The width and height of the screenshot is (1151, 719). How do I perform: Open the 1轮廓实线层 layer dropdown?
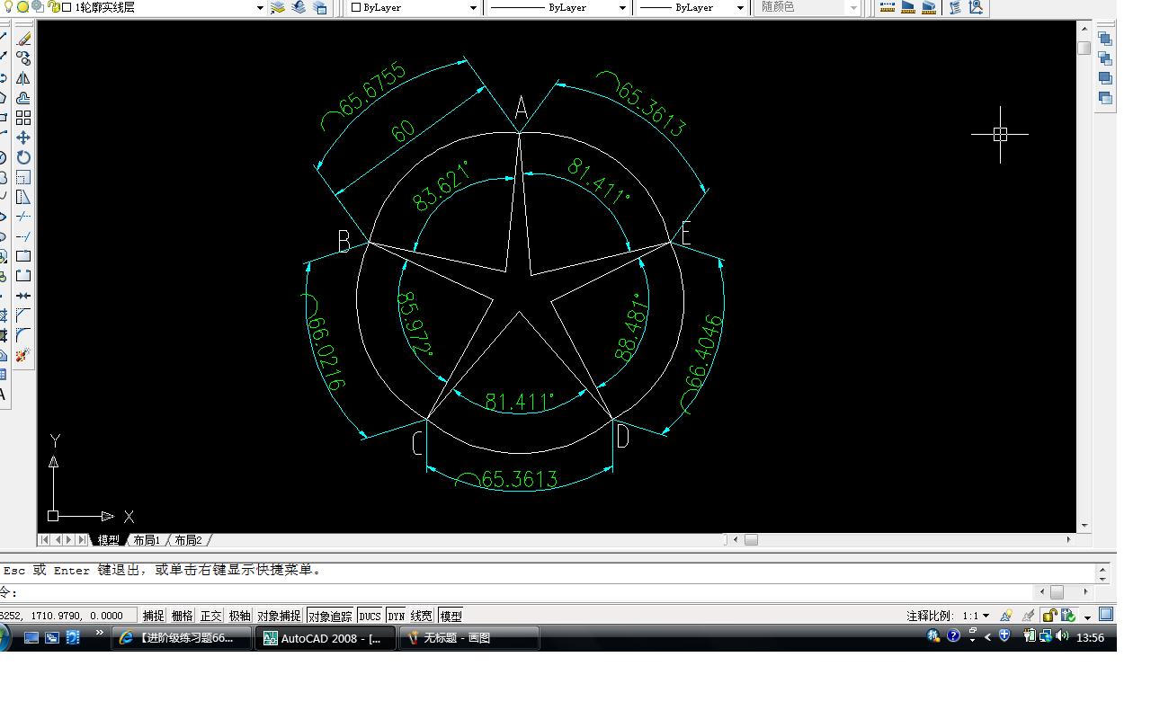[x=261, y=7]
